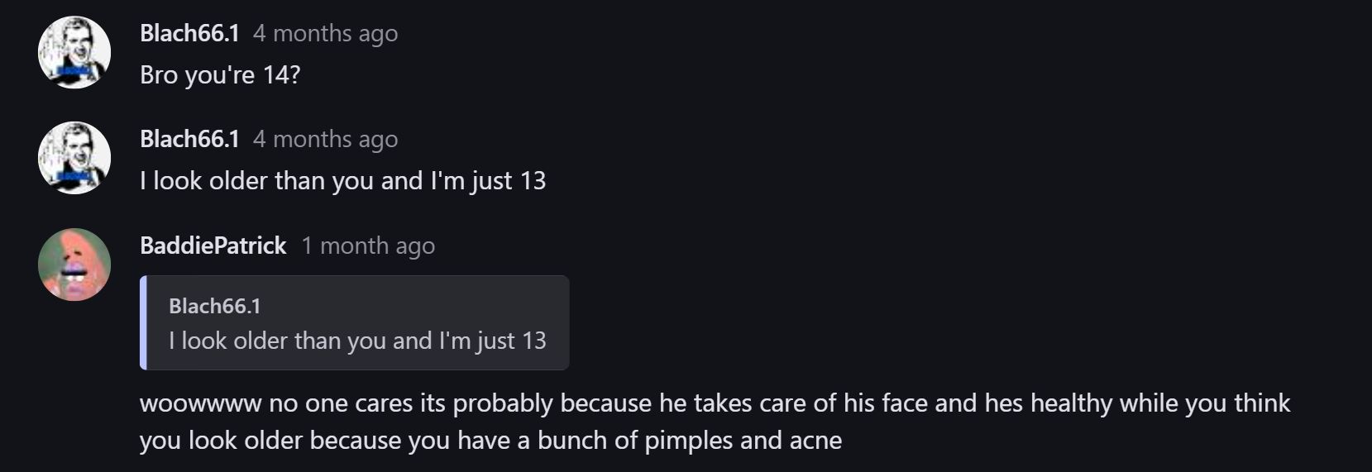
Task: Click the avatar beside "Bro you're 14?"
Action: pyautogui.click(x=74, y=52)
